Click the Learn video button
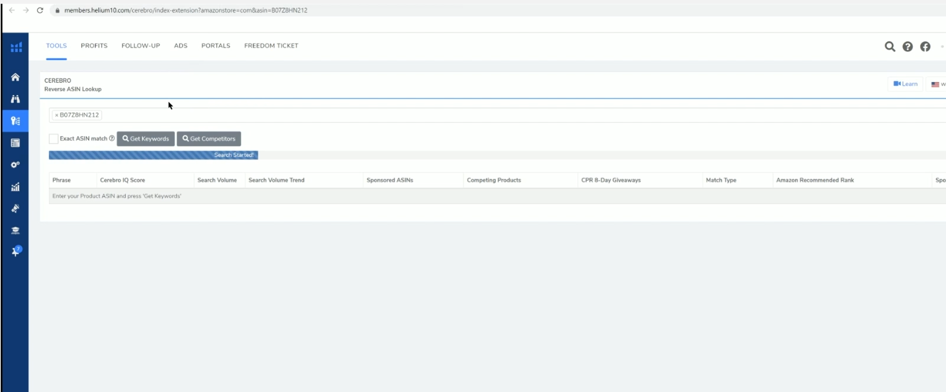Screen dimensions: 946x392 [905, 84]
